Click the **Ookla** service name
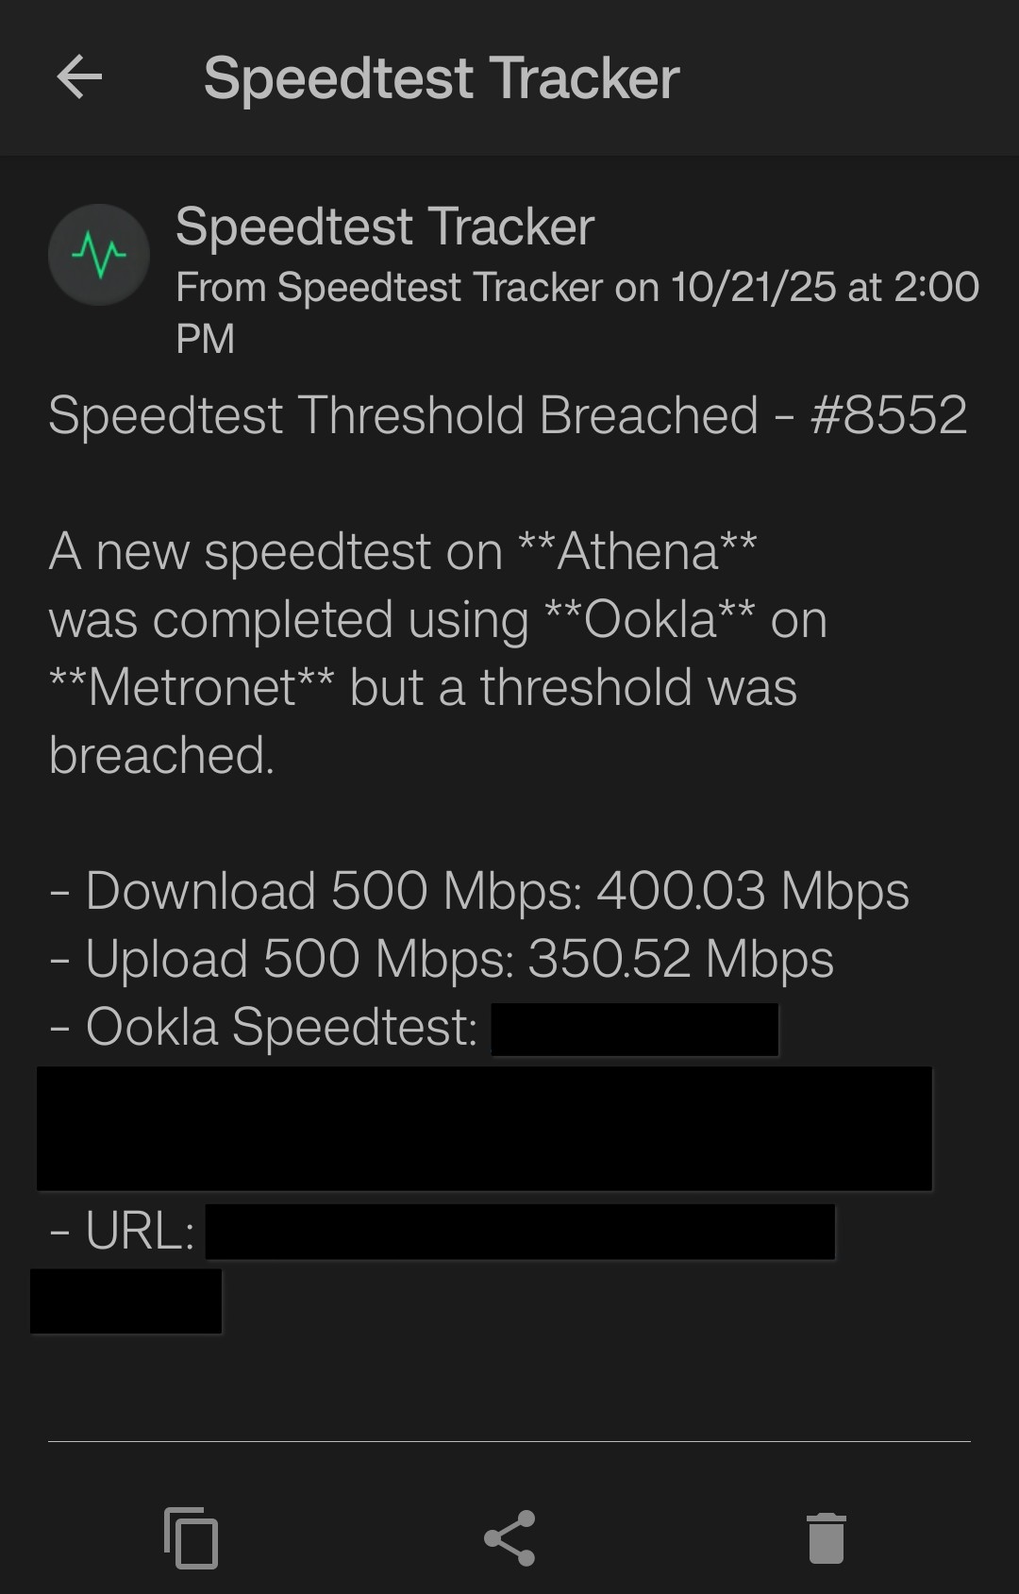Viewport: 1019px width, 1594px height. [650, 620]
